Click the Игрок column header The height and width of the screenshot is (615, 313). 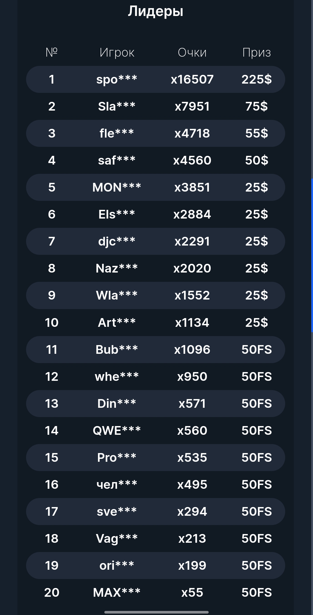(117, 53)
